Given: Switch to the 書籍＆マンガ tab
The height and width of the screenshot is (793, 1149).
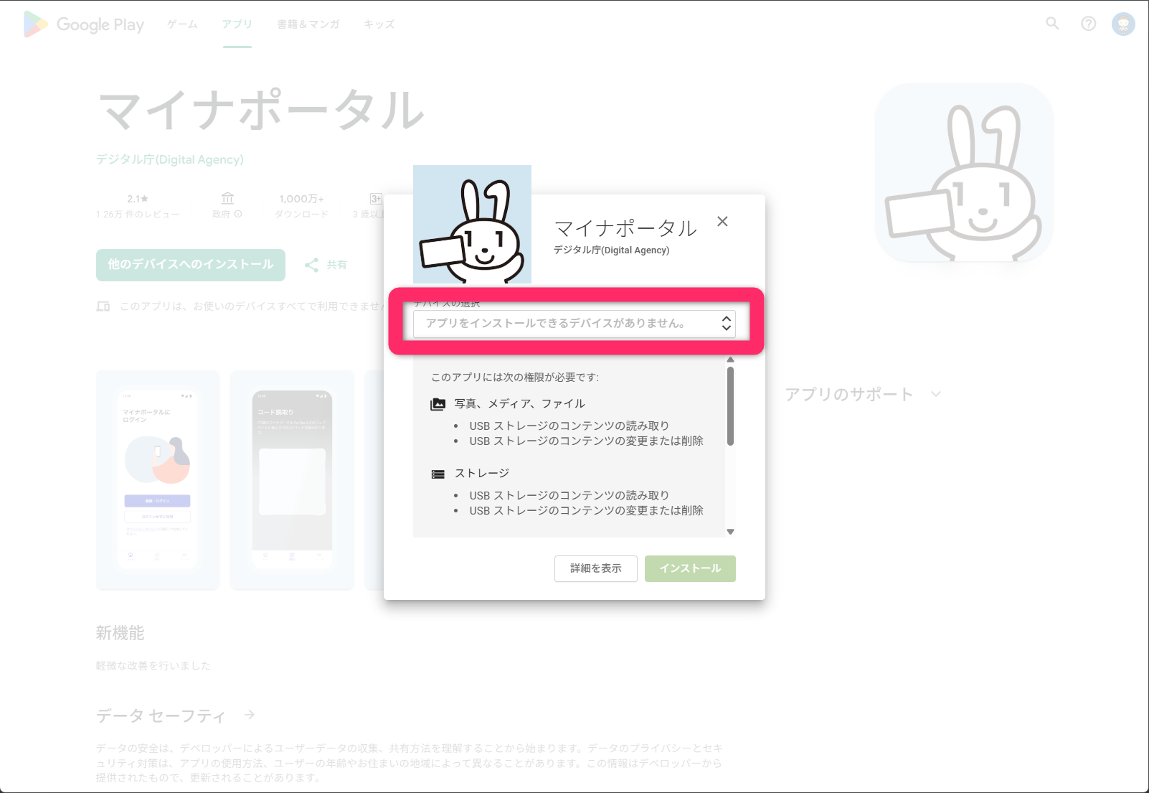Looking at the screenshot, I should click(308, 24).
